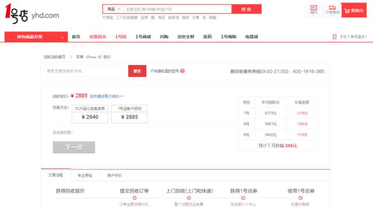373x210 pixels.
Task: Click the blue re-evaluate price link
Action: point(107,96)
